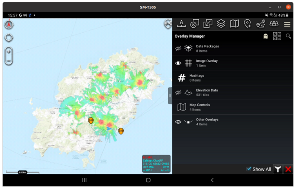Open the range measurement ruler tool
The width and height of the screenshot is (296, 189).
pos(182,24)
